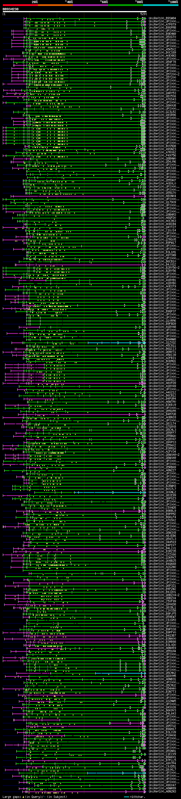The height and width of the screenshot is (799, 181).
Task: Choose the UniRef100_Q9VPS3 entry
Action: click(162, 442)
